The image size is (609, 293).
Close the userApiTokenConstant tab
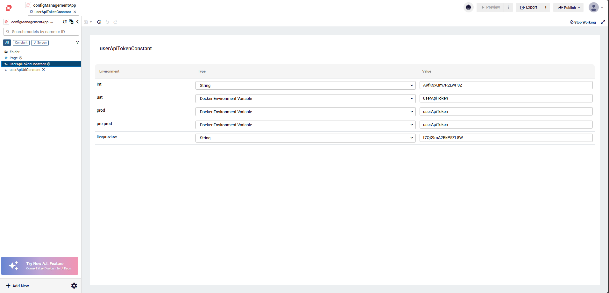(75, 12)
